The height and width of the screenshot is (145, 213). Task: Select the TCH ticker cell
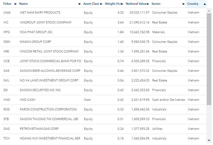point(6,138)
